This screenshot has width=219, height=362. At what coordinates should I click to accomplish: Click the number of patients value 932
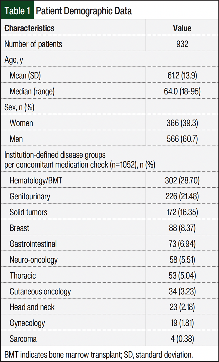tap(182, 44)
